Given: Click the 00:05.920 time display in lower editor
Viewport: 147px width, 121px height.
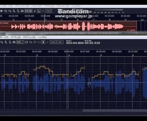Looking at the screenshot, I should pos(92,43).
